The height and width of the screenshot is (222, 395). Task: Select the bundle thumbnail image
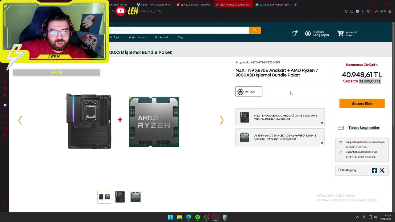tap(104, 197)
